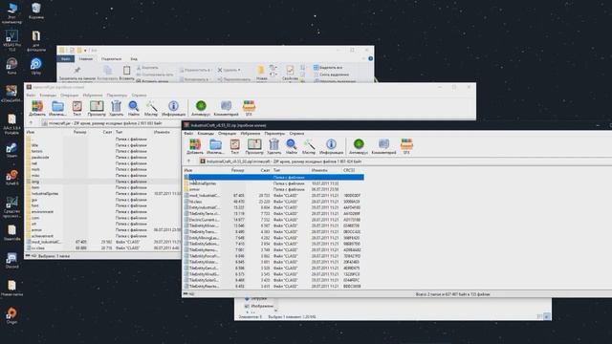Image resolution: width=612 pixels, height=344 pixels.
Task: Click Extract (Извлечь) in IndustrialCraft WinRAR toolbar
Action: tap(215, 146)
